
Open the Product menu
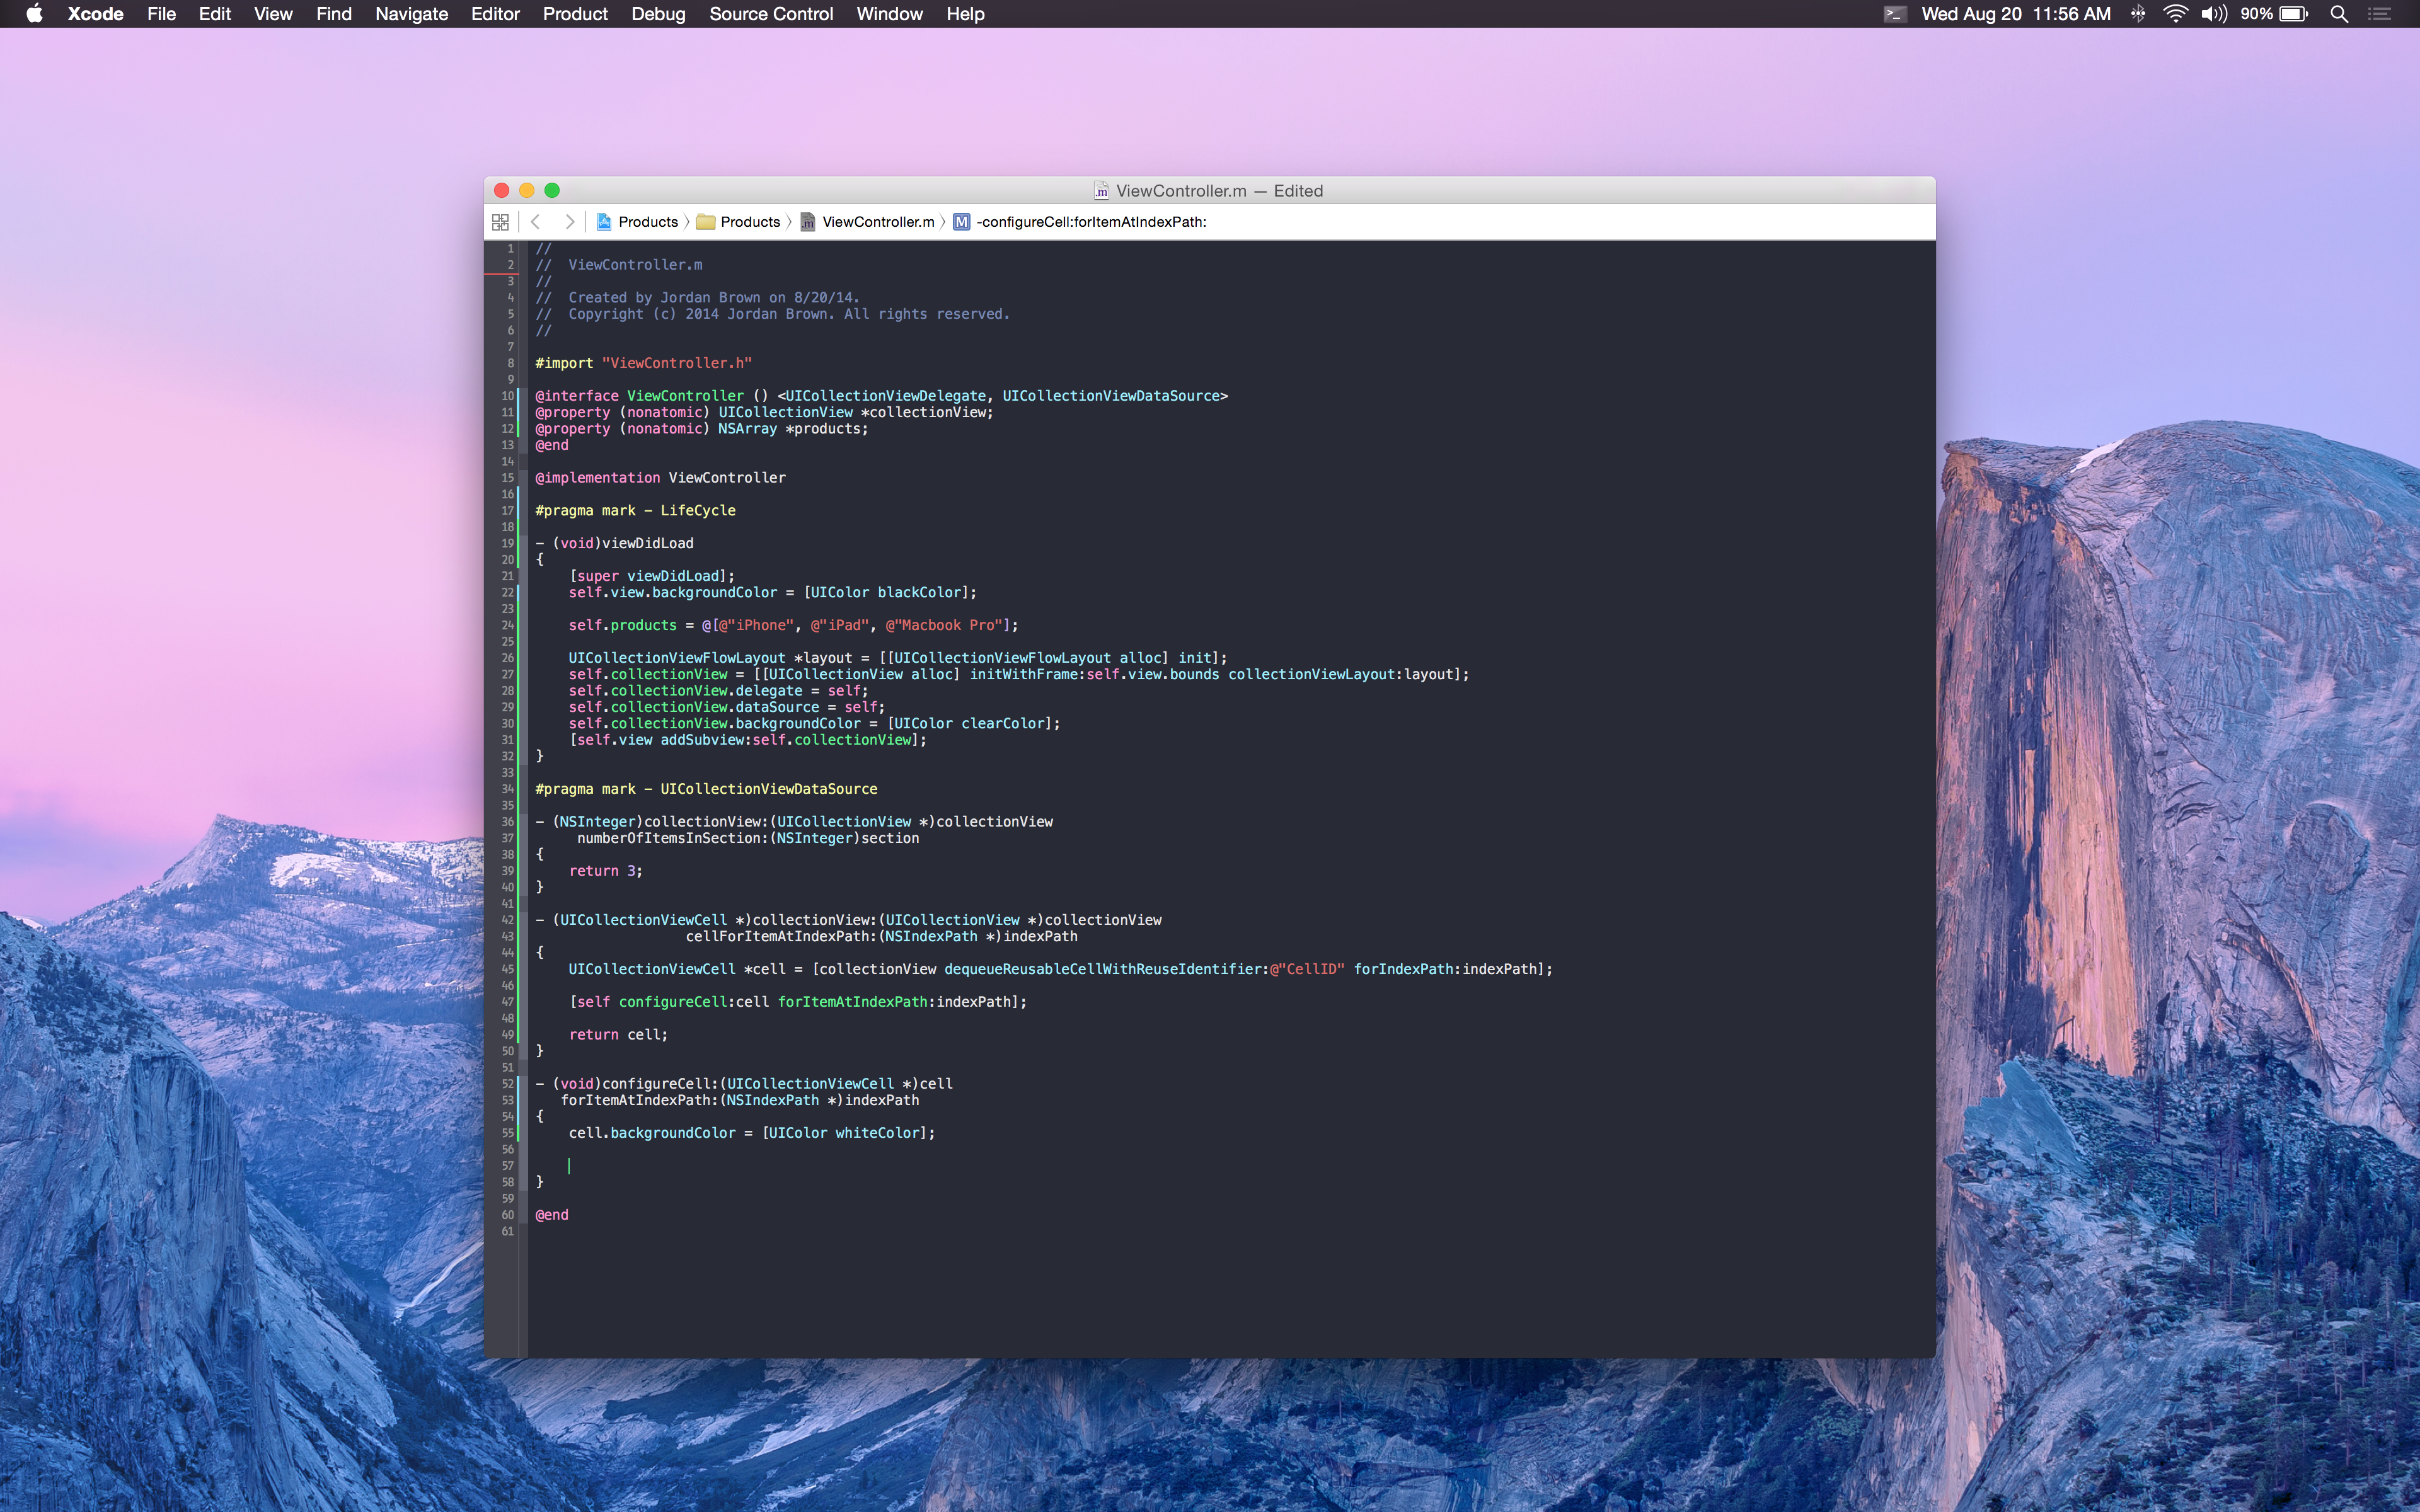click(575, 14)
